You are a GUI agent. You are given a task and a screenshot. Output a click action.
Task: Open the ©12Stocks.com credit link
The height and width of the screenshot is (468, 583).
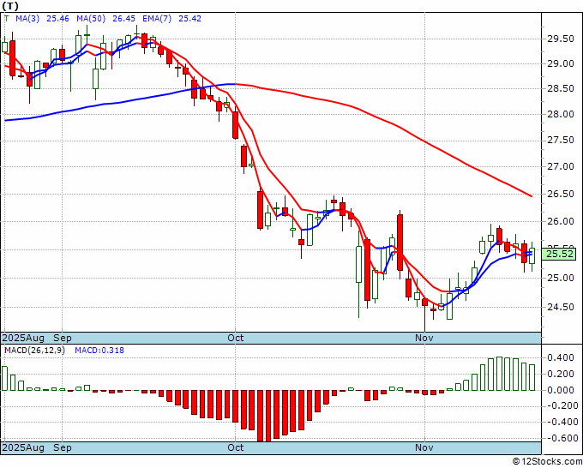[x=547, y=462]
